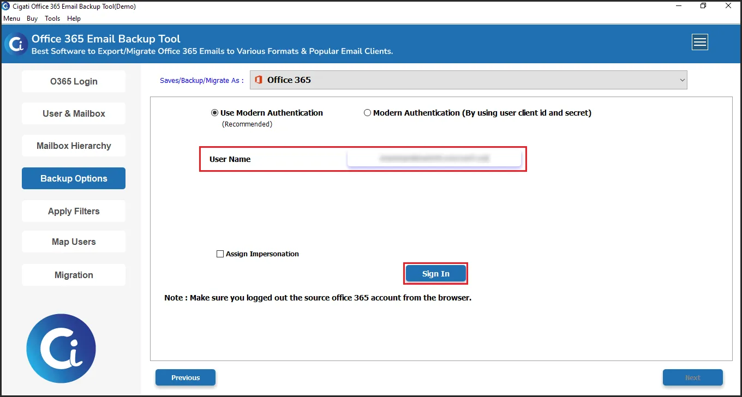Image resolution: width=742 pixels, height=397 pixels.
Task: Open the hamburger menu icon in header
Action: coord(699,42)
